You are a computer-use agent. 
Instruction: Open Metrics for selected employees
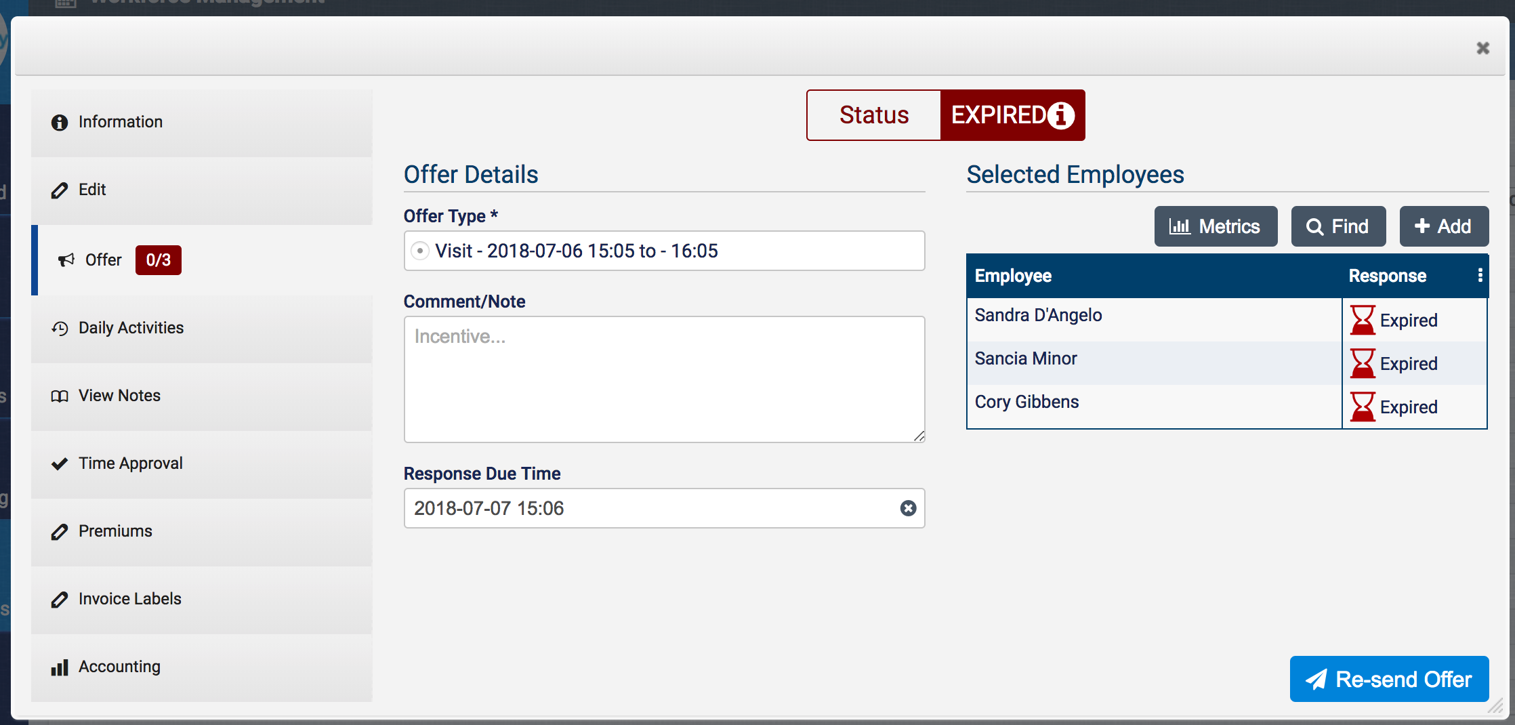click(x=1216, y=226)
